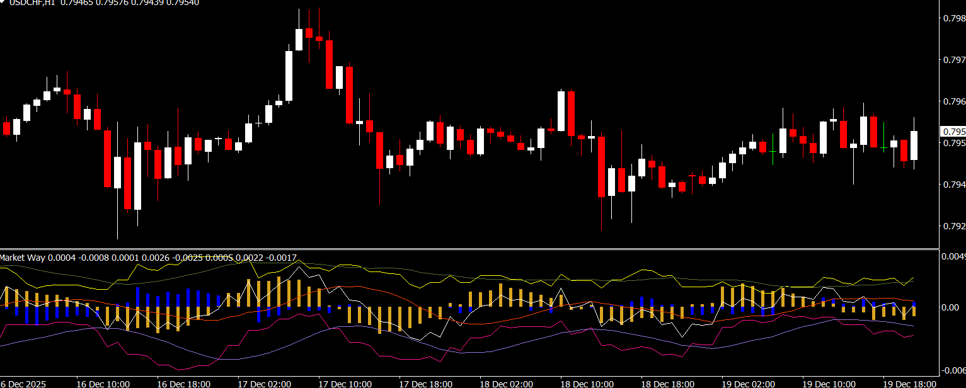Select the 19 Dec 18:00 time label
The width and height of the screenshot is (966, 388).
click(909, 383)
